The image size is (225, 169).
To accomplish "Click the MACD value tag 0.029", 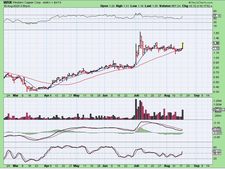I will point(217,129).
